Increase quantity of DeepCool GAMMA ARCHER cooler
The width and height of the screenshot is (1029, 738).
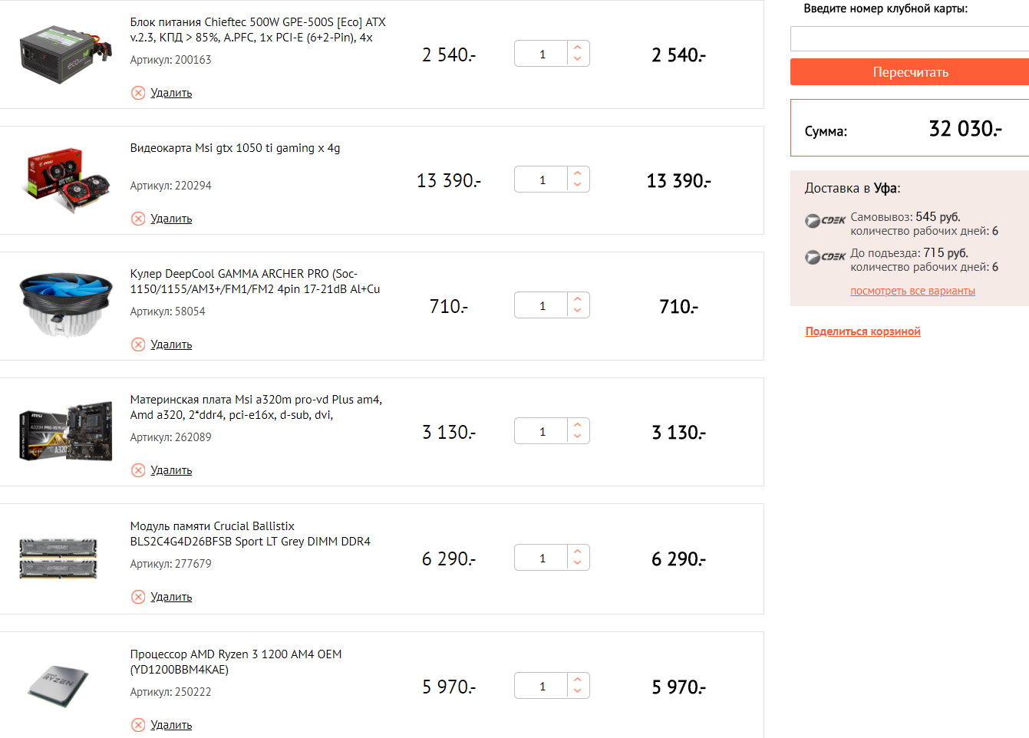coord(578,299)
